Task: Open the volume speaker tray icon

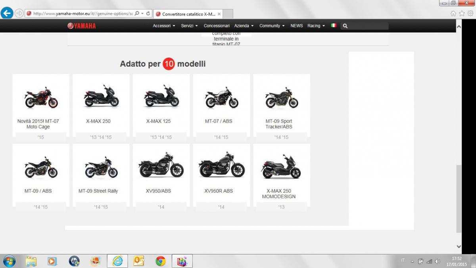Action: point(438,261)
